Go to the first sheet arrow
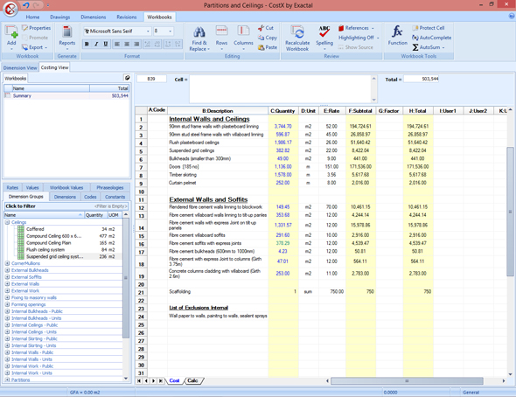Screen dimensions: 516x397 point(139,380)
